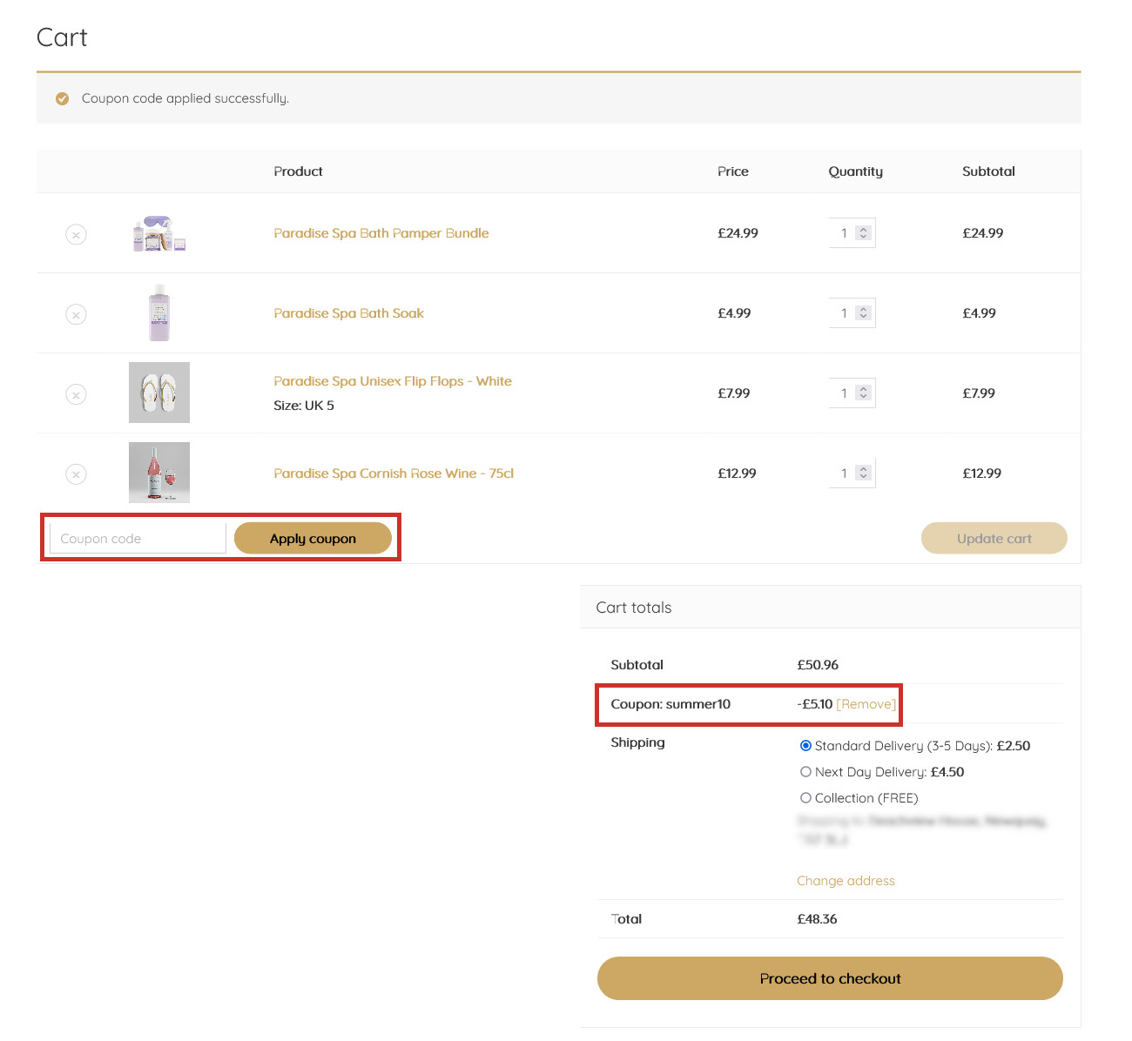Viewport: 1132px width, 1041px height.
Task: Remove Cornish Rose Wine from cart
Action: pos(77,474)
